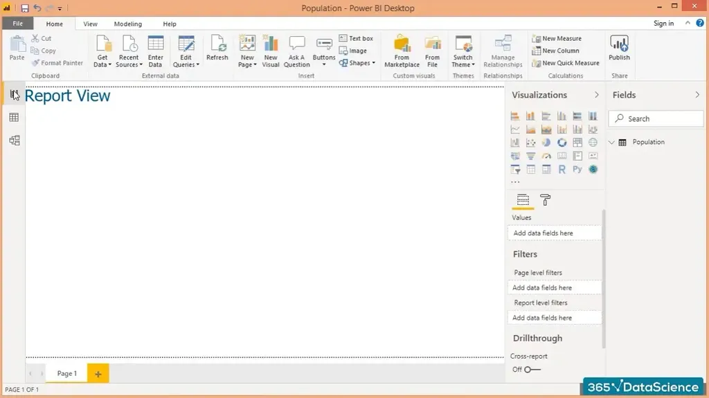Select the funnel chart visualization

(x=530, y=156)
